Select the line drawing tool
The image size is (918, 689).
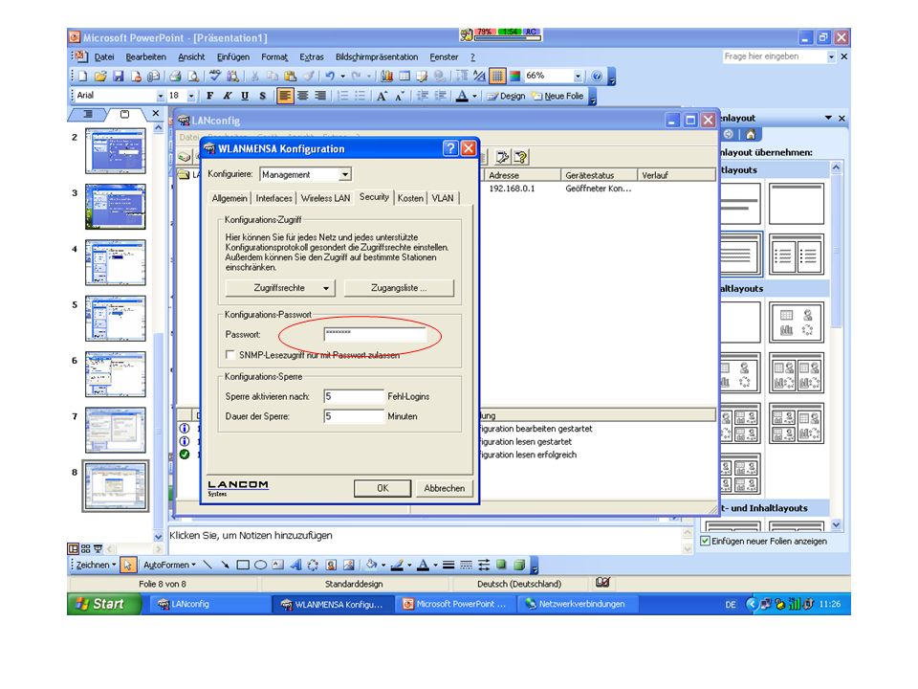[x=208, y=565]
